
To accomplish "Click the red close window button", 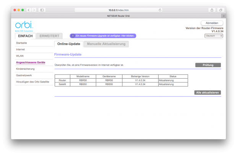I will pos(15,10).
